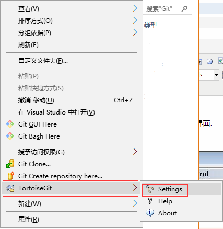Click the Git Create repository icon

point(10,176)
